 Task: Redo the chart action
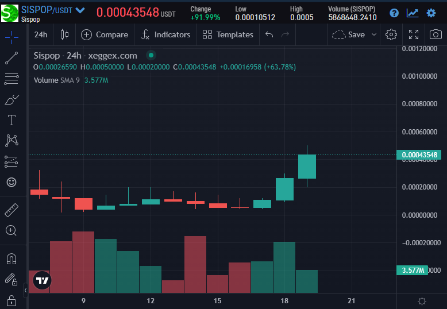(x=286, y=35)
